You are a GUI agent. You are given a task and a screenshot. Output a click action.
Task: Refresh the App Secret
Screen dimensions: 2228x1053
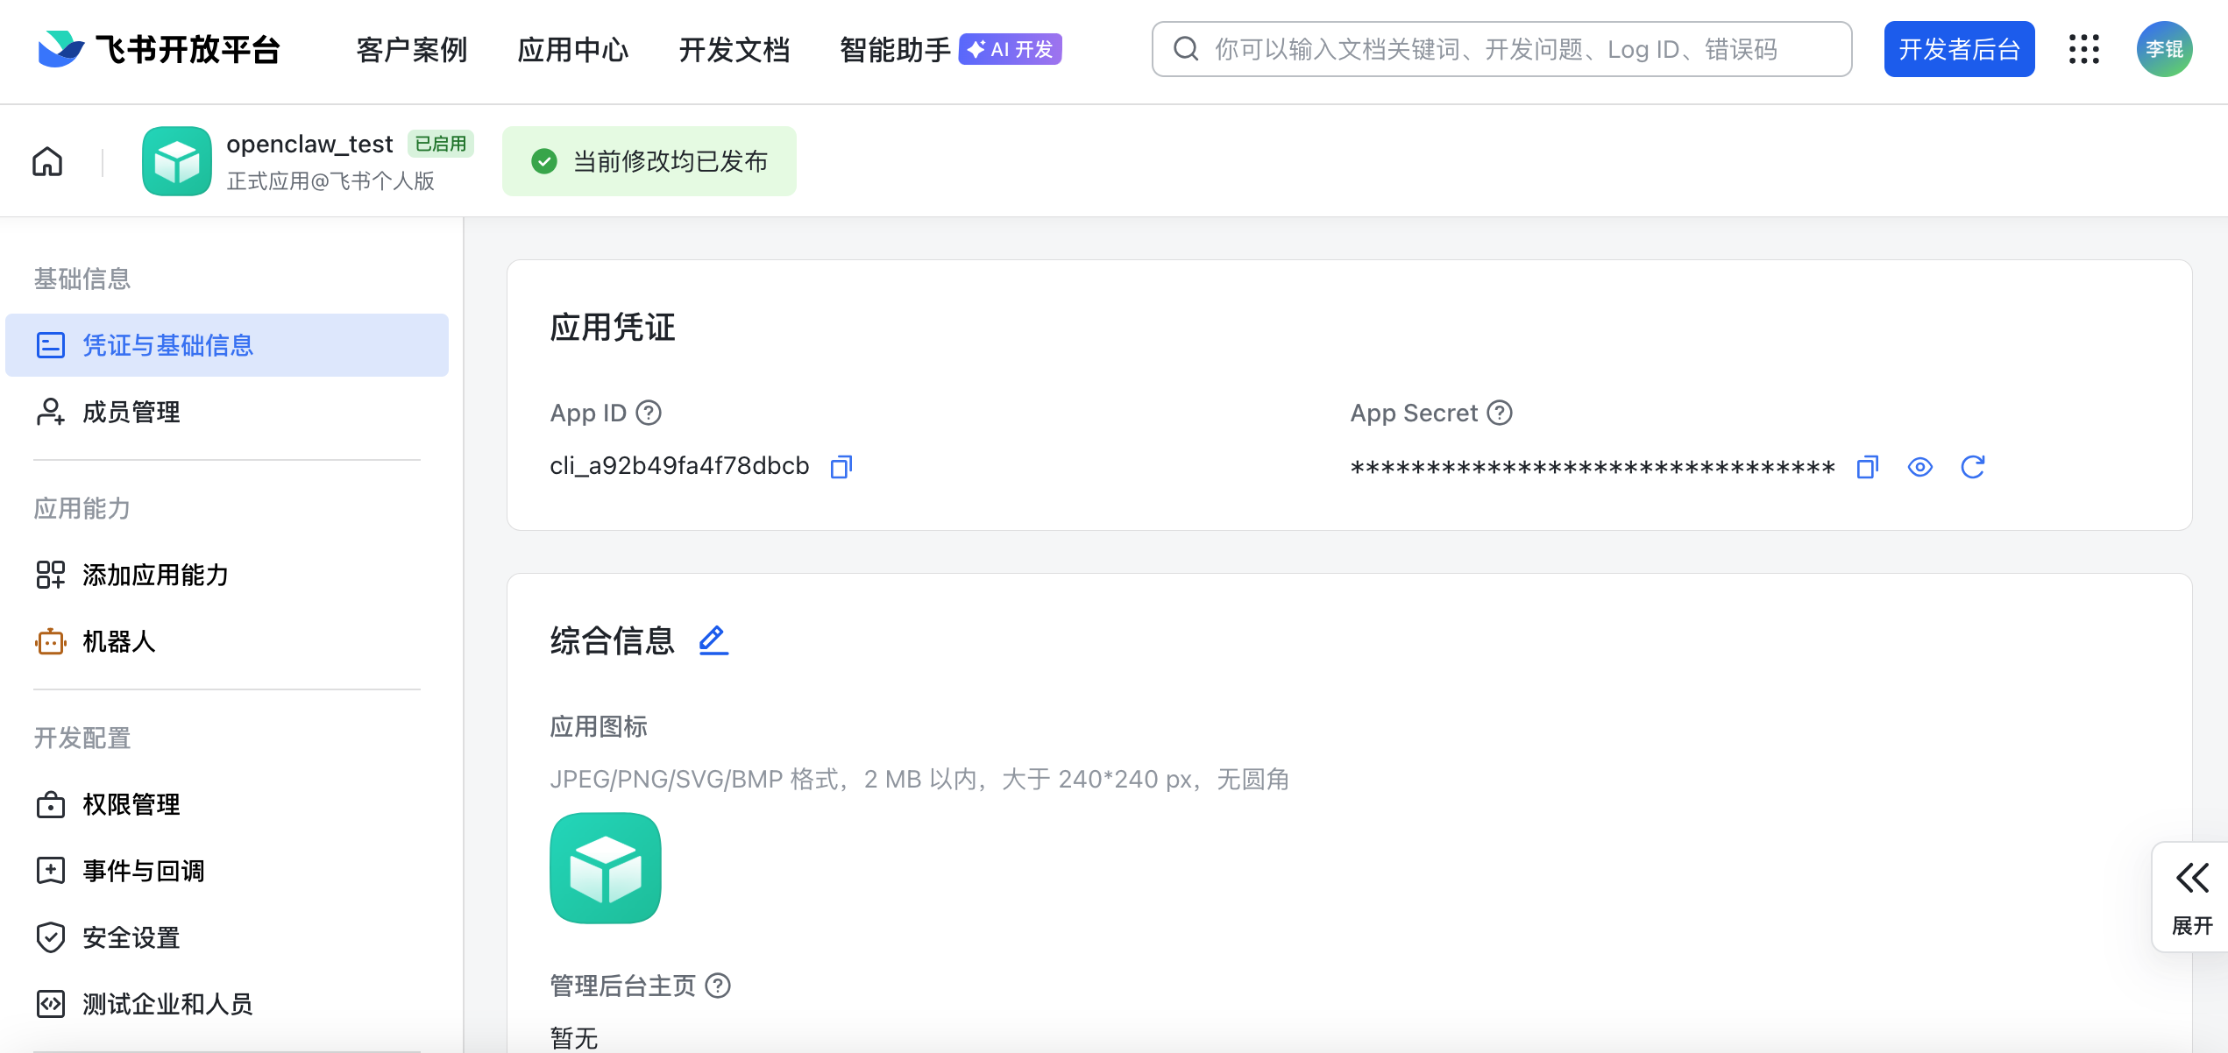click(1972, 467)
